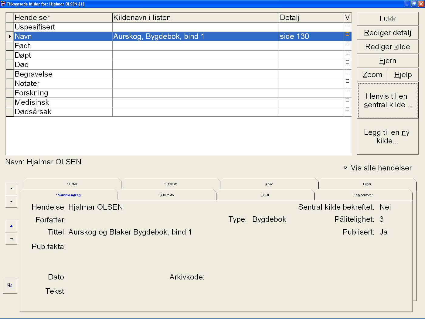Screen dimensions: 425x319
Task: Toggle the V checkbox for Født
Action: pyautogui.click(x=348, y=43)
